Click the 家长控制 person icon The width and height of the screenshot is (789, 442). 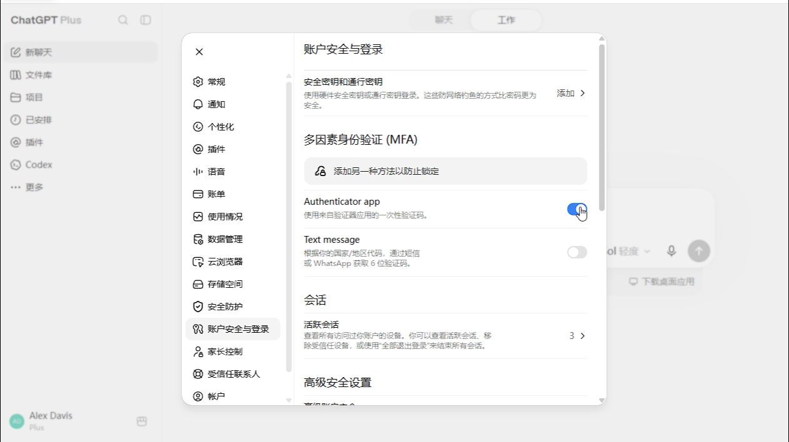[198, 351]
